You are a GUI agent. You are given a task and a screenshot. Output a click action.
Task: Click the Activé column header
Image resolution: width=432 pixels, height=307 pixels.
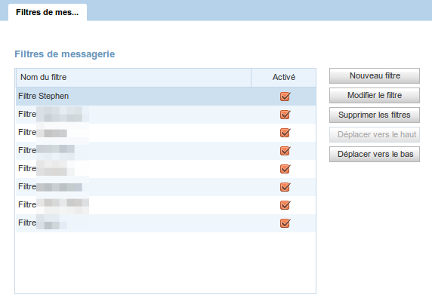point(283,77)
